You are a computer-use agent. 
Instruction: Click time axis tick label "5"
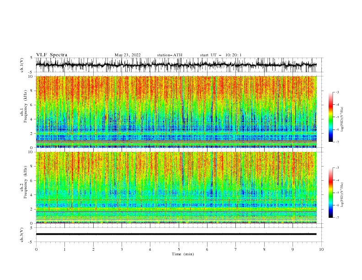coord(179,249)
